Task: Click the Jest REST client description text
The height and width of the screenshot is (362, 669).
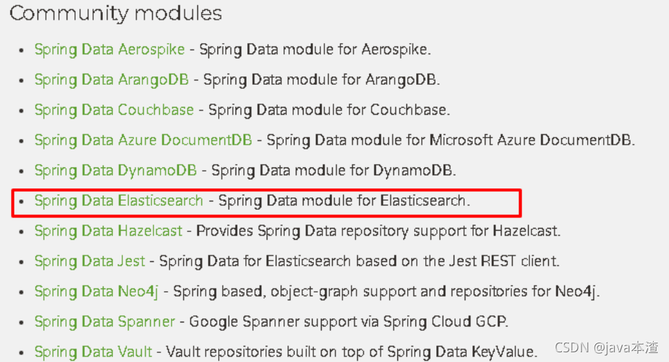Action: tap(359, 262)
